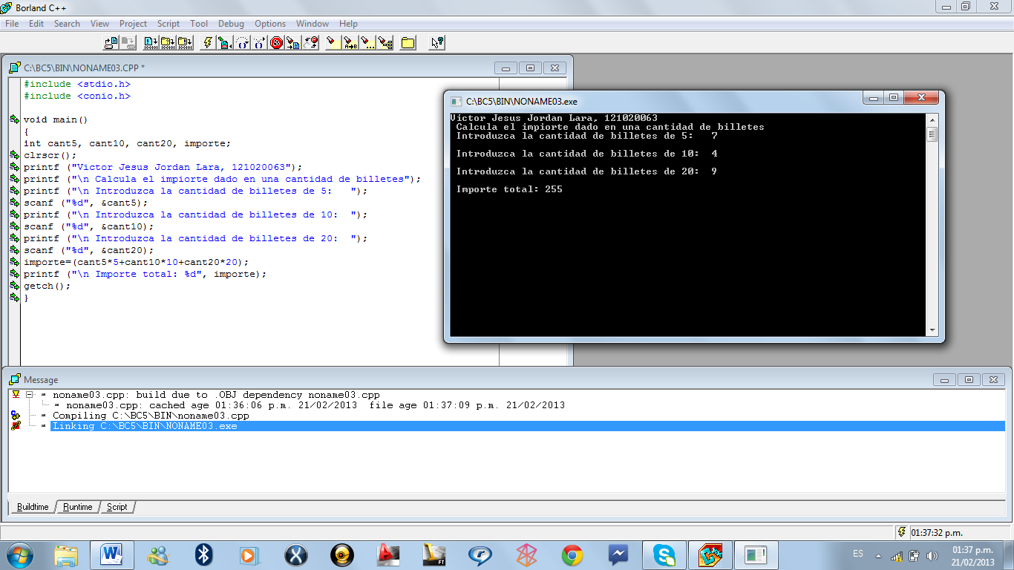The height and width of the screenshot is (570, 1014).
Task: Open Google Chrome from the taskbar
Action: click(x=572, y=554)
